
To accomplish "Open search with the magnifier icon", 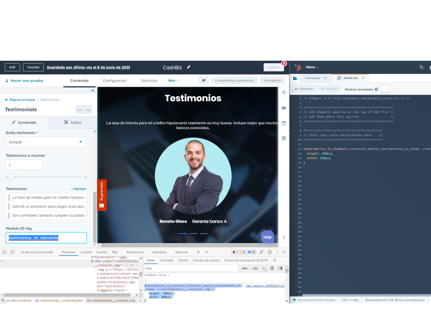I will pyautogui.click(x=421, y=67).
